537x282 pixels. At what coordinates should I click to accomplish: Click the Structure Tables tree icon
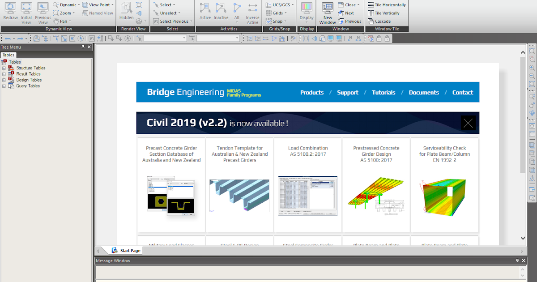pos(11,68)
